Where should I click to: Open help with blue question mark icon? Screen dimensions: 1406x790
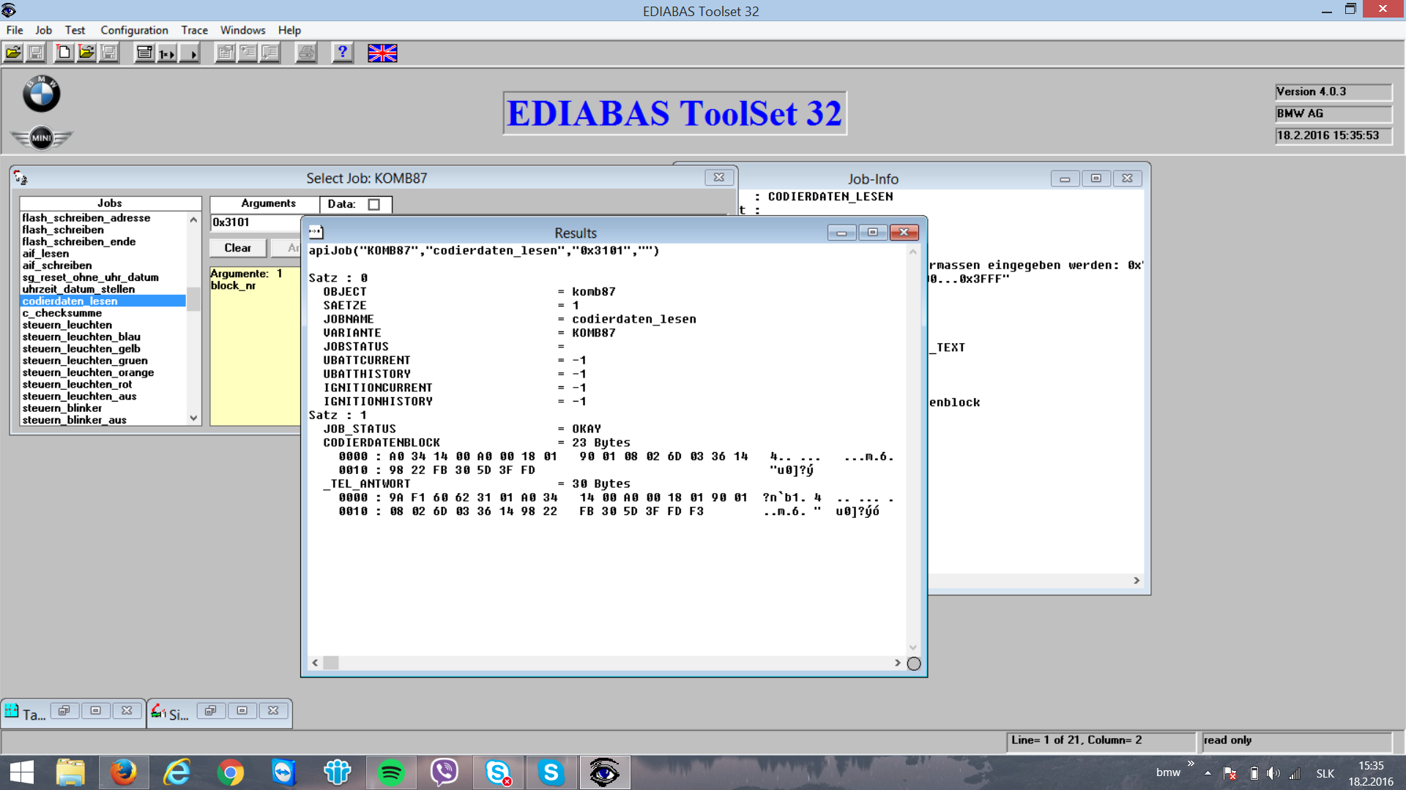coord(342,53)
